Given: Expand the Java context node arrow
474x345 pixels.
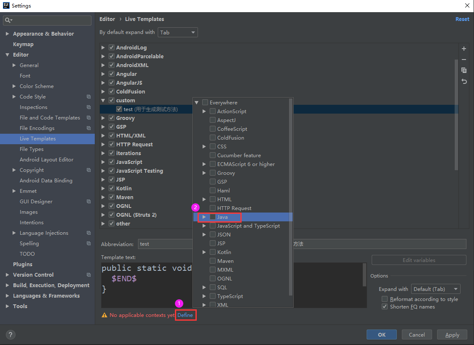Looking at the screenshot, I should (204, 217).
